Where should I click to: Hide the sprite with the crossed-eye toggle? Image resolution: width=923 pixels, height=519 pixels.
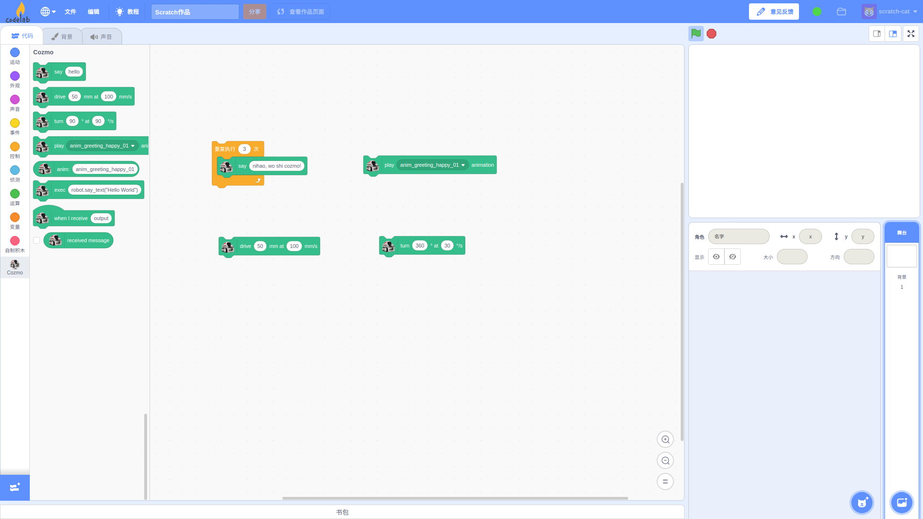732,256
